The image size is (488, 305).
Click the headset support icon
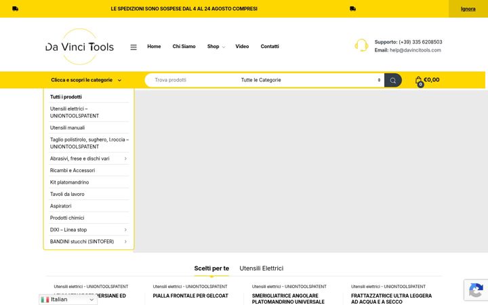tap(361, 45)
